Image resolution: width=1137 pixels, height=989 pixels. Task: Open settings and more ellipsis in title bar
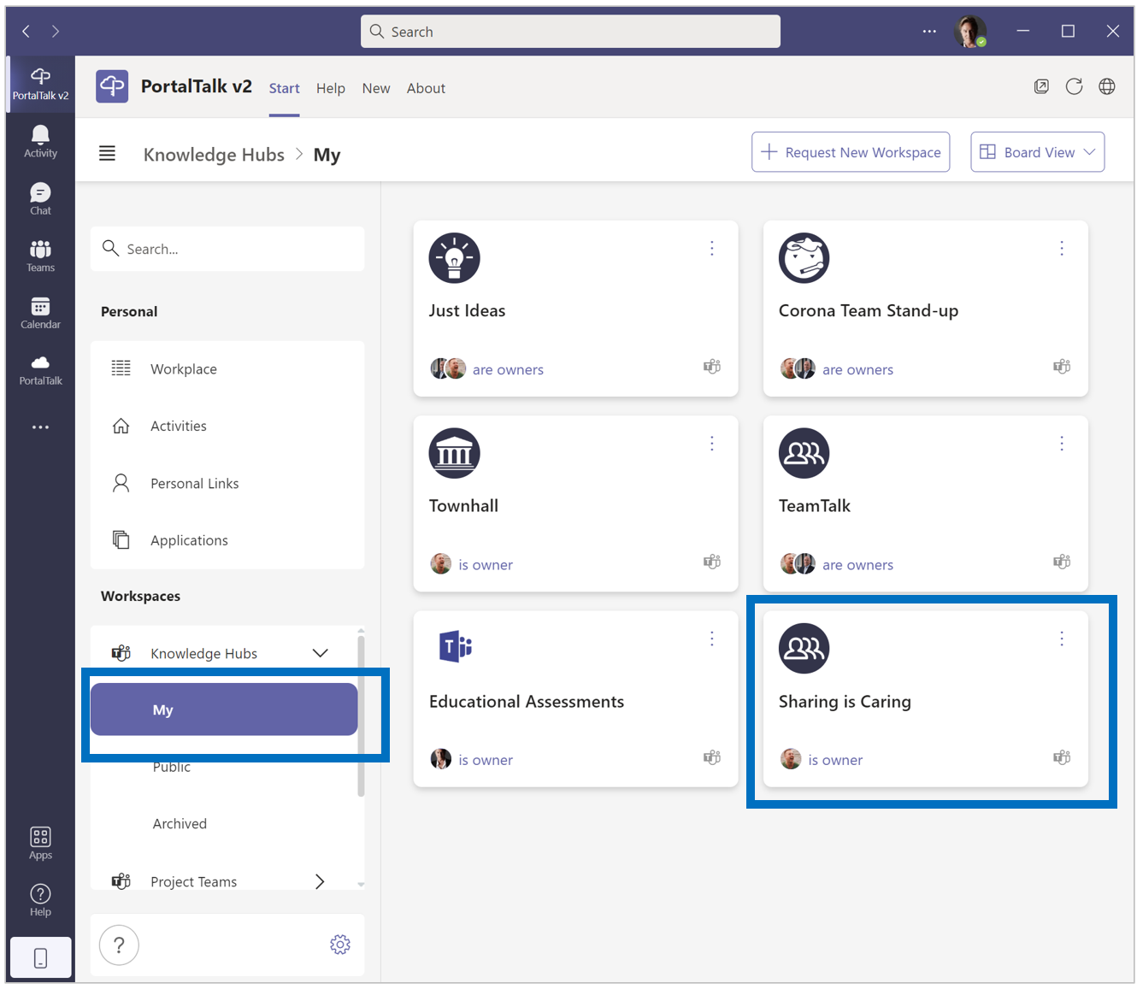(x=929, y=32)
